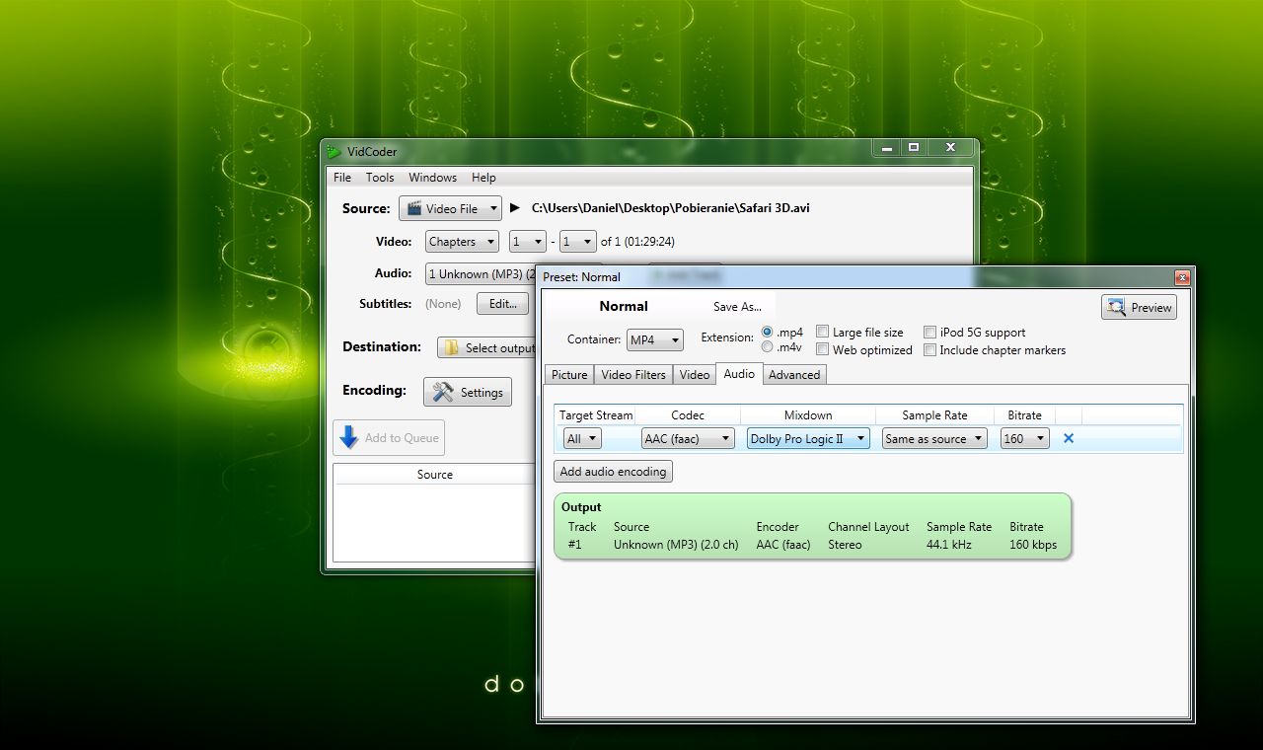
Task: Click Add to Queue button
Action: click(x=389, y=437)
